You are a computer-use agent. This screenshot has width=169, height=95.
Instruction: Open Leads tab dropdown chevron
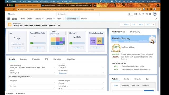[63, 19]
